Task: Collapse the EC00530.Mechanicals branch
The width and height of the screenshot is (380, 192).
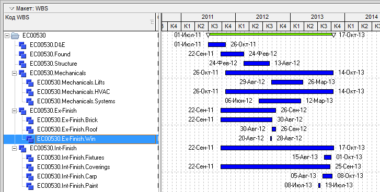Action: (14, 73)
